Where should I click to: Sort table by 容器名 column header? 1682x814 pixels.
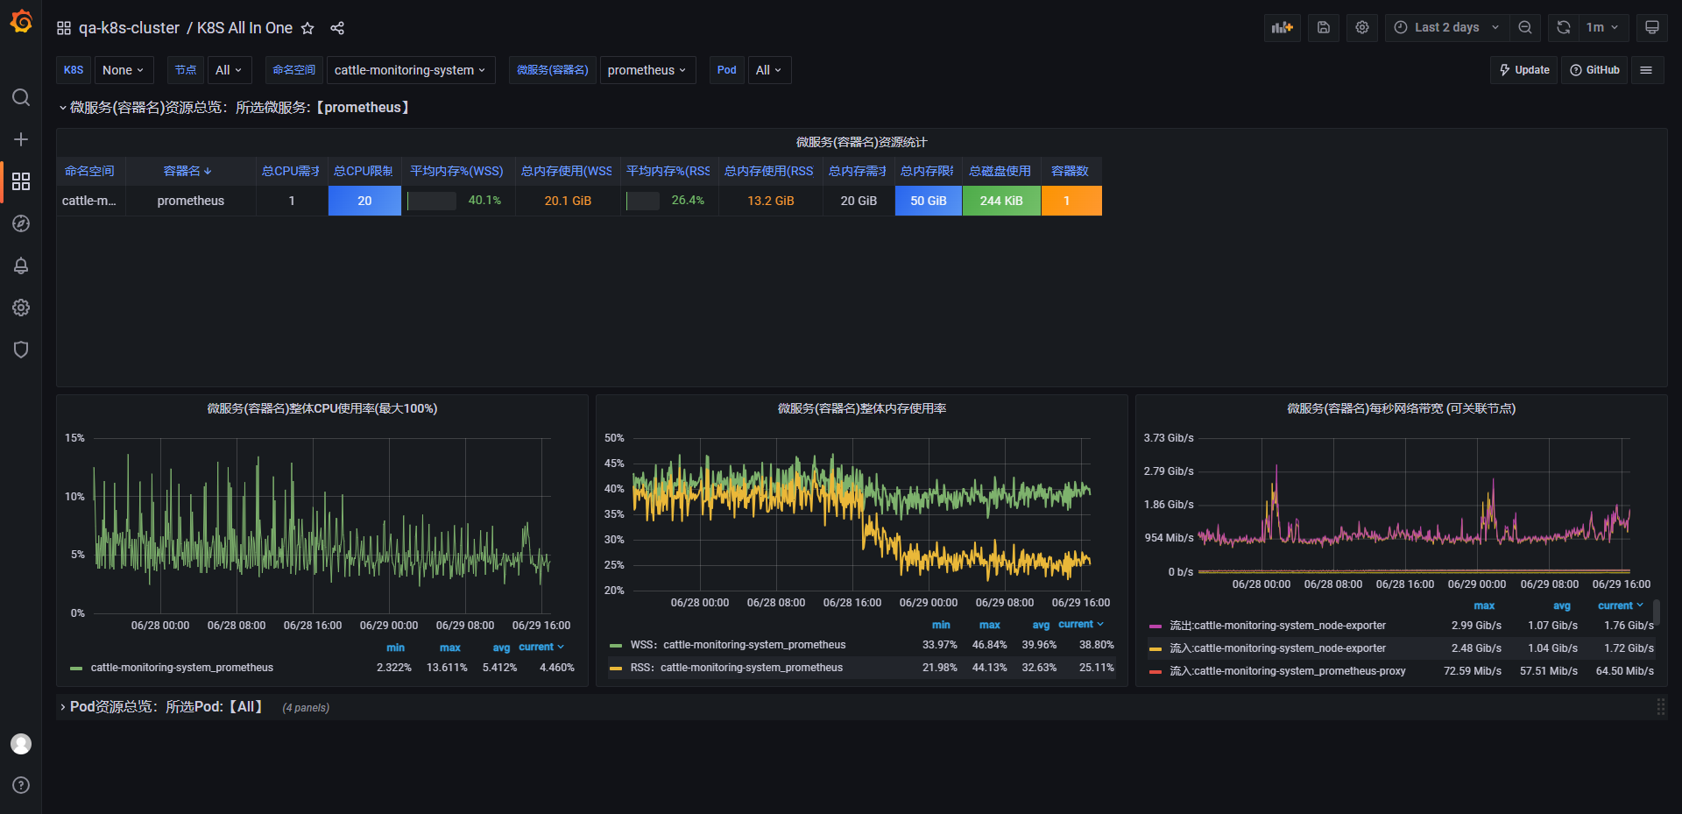[x=187, y=171]
